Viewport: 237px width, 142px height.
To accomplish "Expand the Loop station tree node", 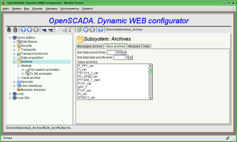I will [10, 94].
